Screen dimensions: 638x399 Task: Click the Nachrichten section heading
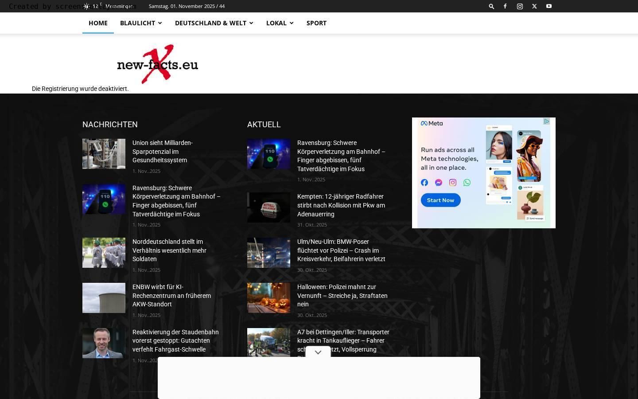(110, 125)
